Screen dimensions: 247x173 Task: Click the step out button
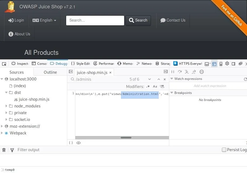[x=194, y=72]
